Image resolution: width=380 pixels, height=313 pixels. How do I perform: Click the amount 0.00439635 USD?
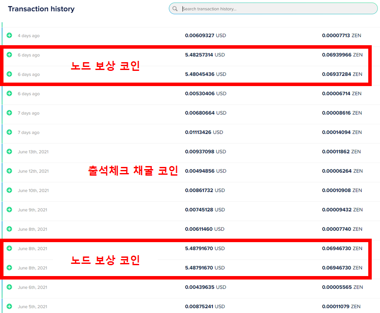(206, 287)
